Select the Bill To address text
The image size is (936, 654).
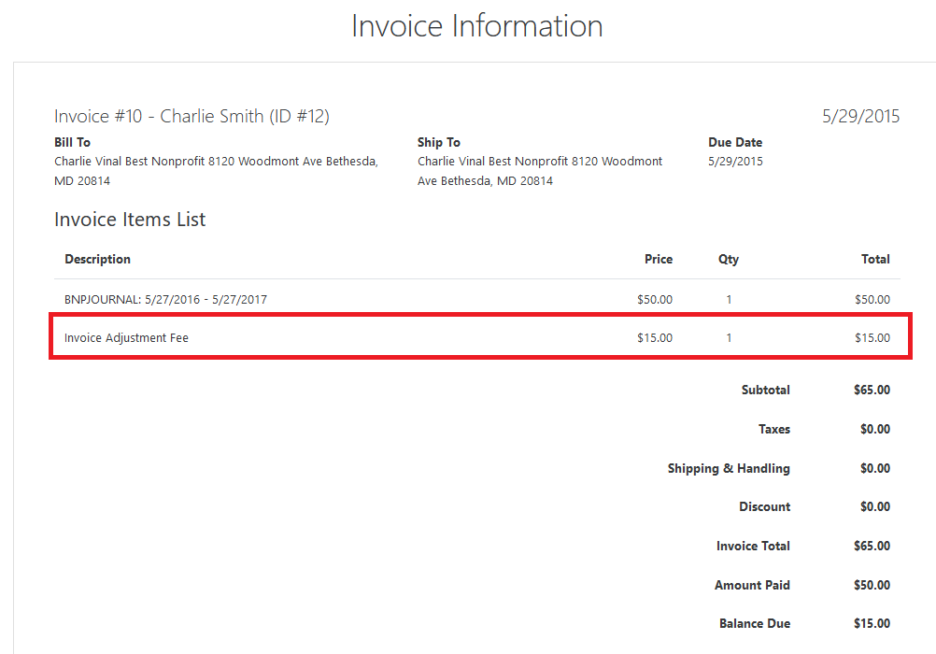216,171
